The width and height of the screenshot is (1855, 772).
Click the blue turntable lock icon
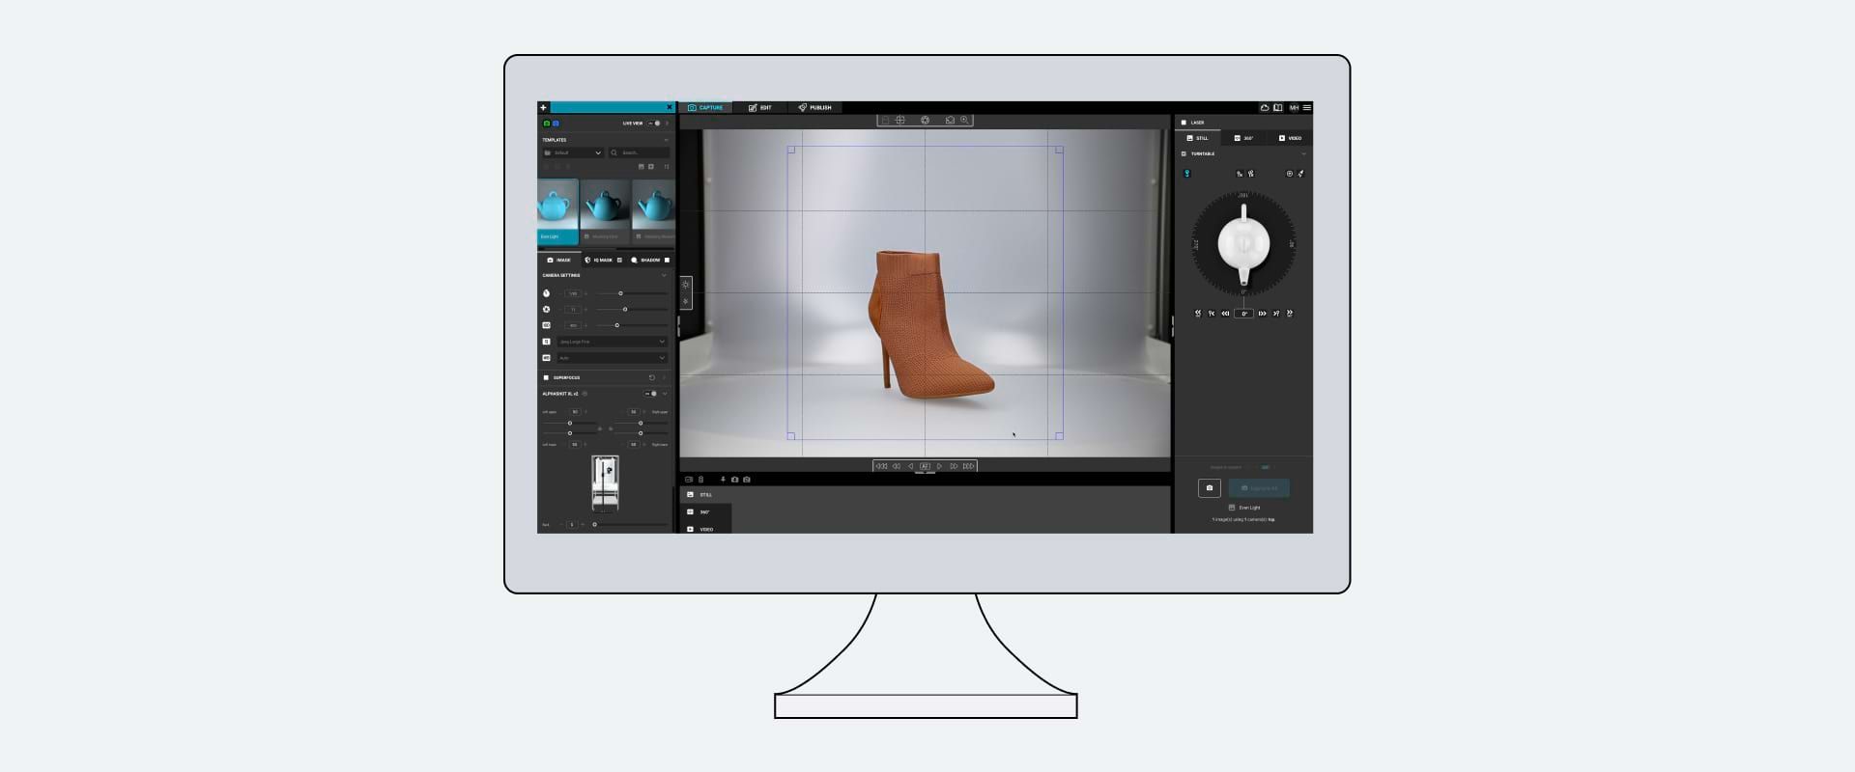pyautogui.click(x=1186, y=174)
